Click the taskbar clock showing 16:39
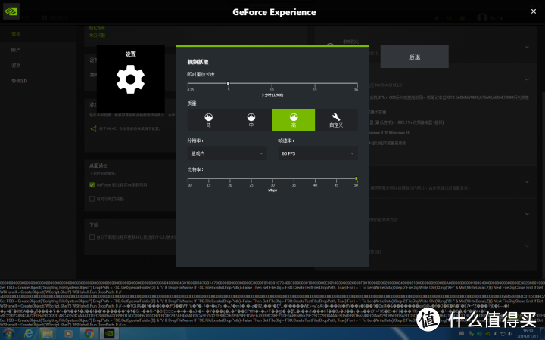The height and width of the screenshot is (340, 545). click(528, 334)
